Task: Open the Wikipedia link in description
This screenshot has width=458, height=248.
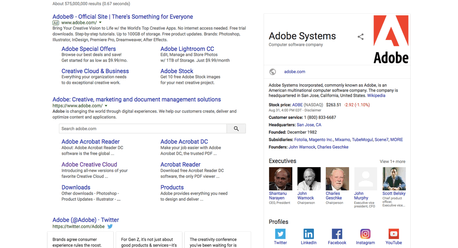Action: pos(376,95)
